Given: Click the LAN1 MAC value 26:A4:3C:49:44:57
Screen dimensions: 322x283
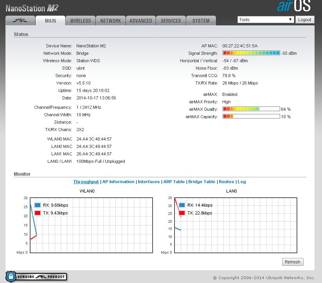Looking at the screenshot, I should 94,154.
